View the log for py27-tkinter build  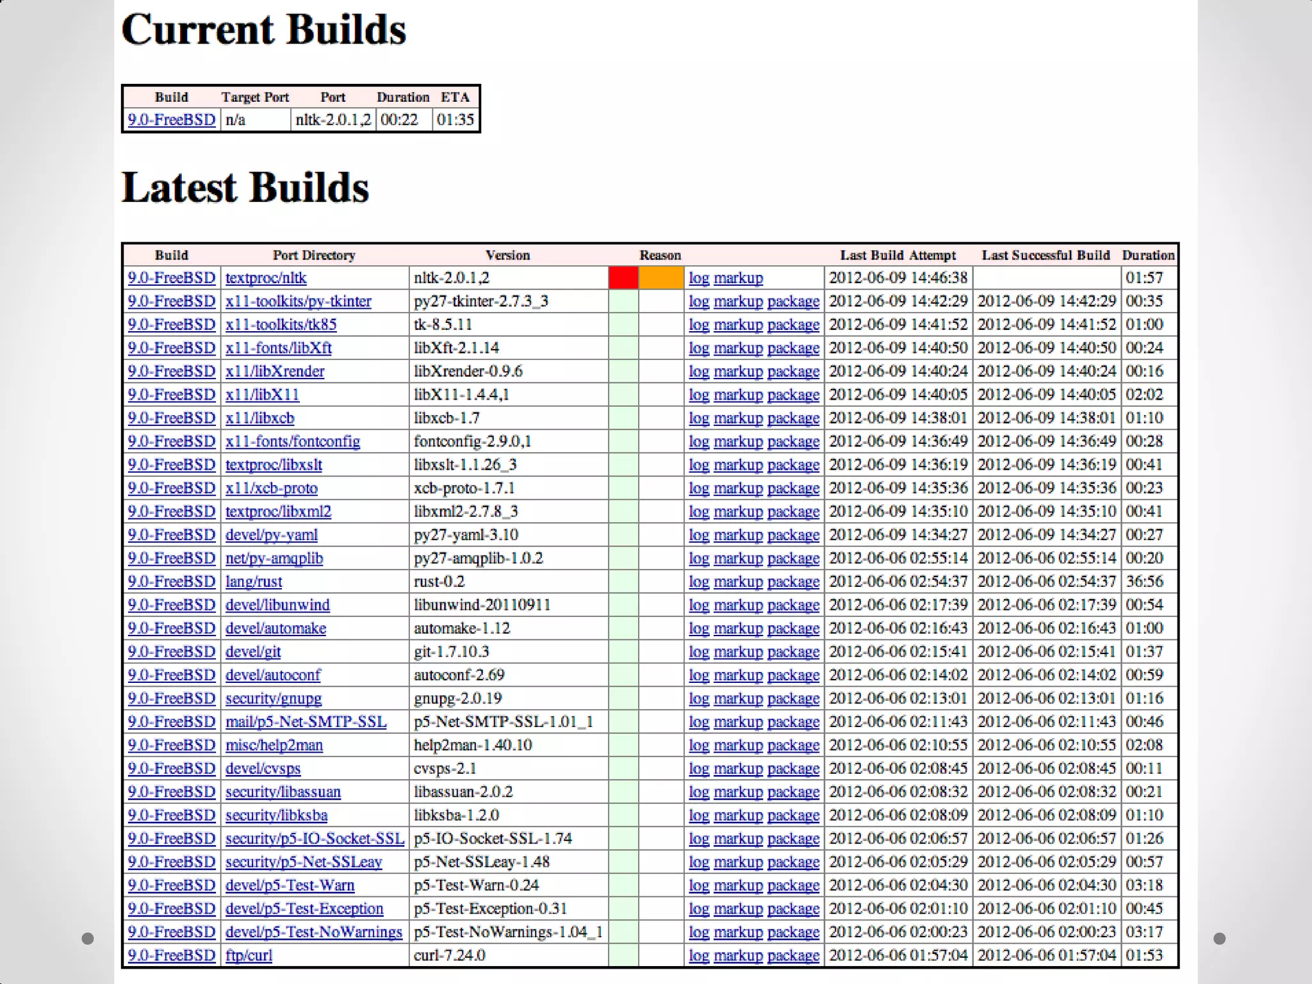pos(698,301)
